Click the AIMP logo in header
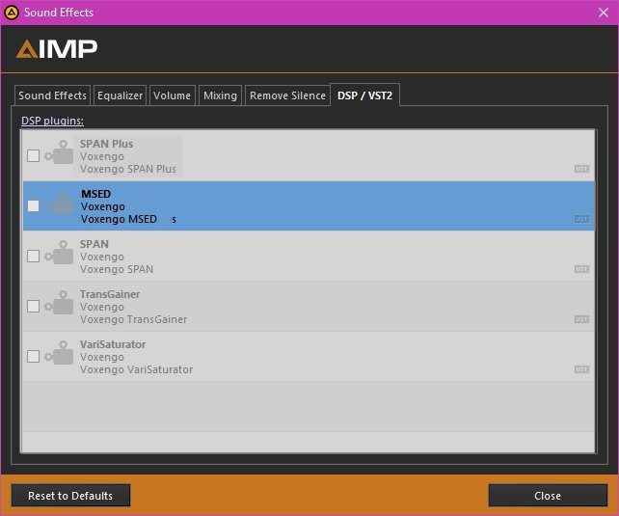Image resolution: width=619 pixels, height=516 pixels. 57,49
